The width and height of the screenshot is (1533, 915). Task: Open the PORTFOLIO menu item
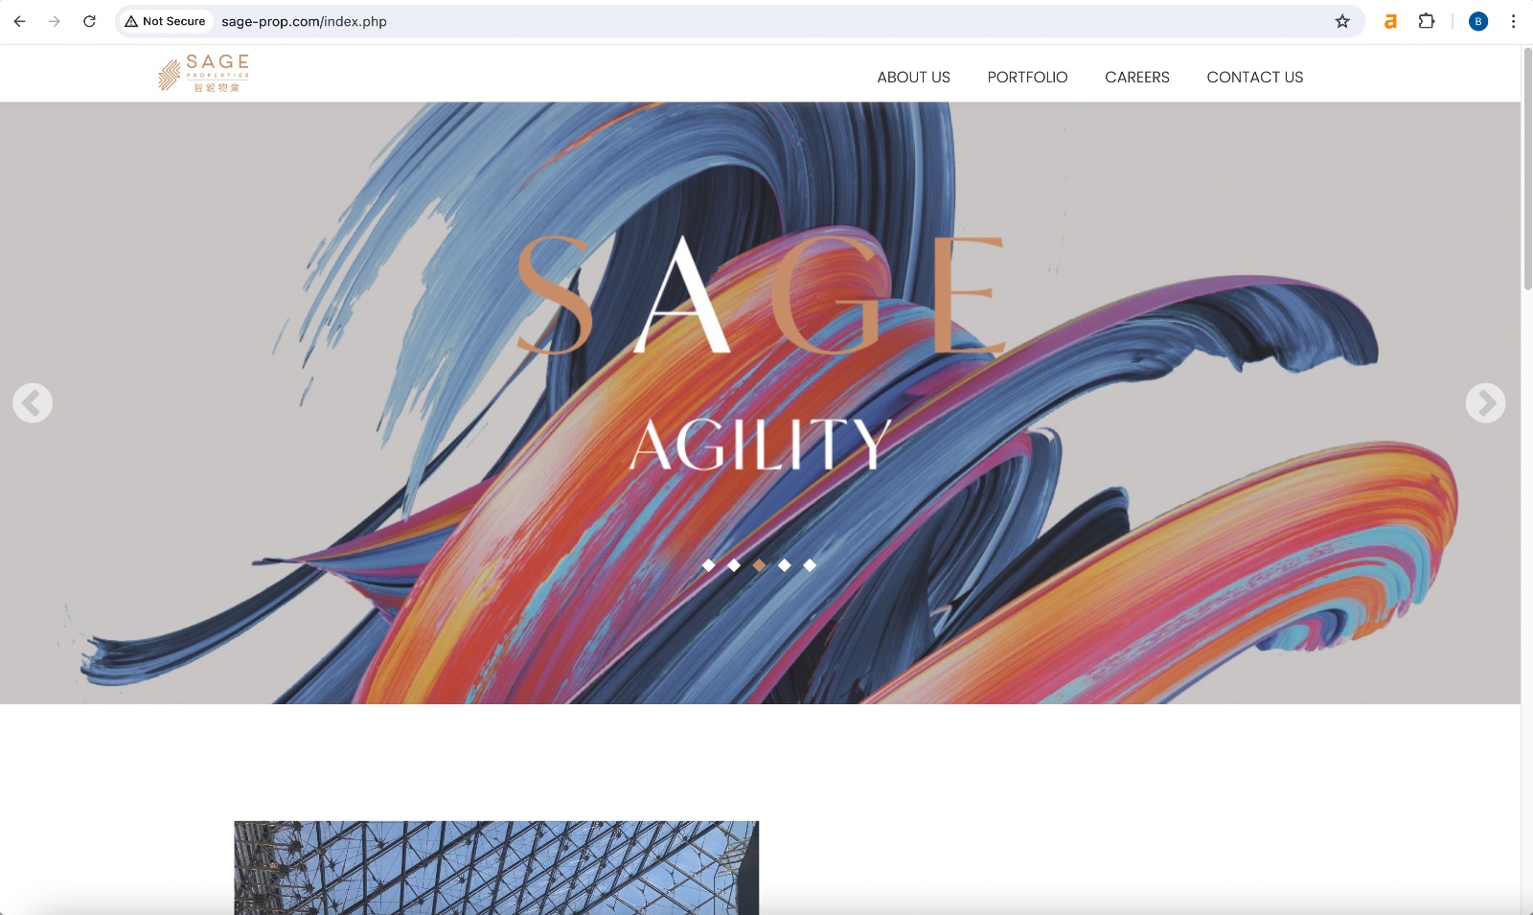click(x=1028, y=78)
